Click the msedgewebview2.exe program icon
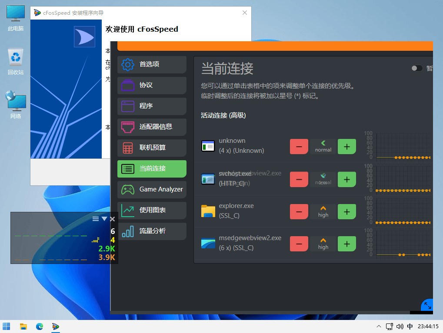The width and height of the screenshot is (443, 333). pyautogui.click(x=208, y=244)
